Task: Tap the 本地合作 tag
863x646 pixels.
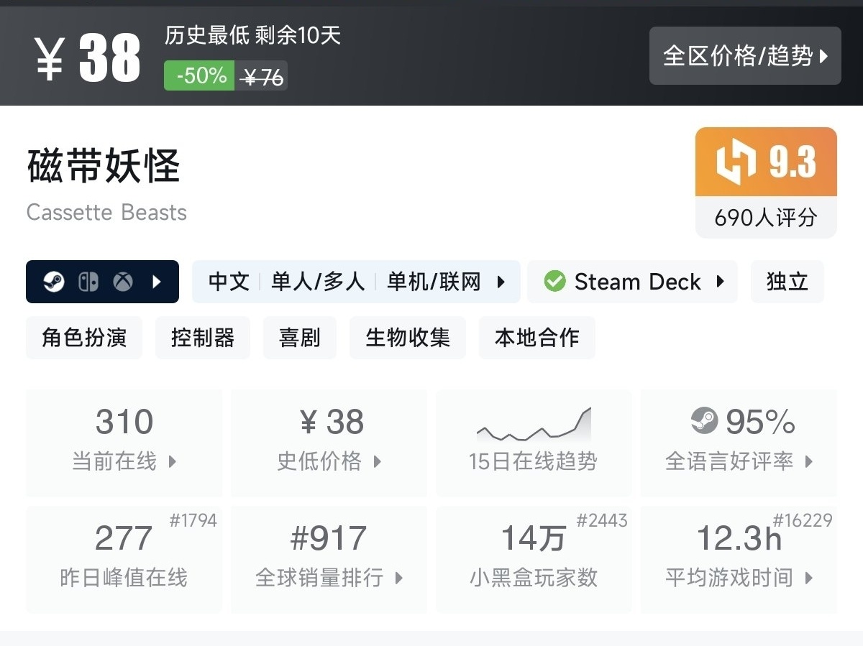Action: click(536, 338)
